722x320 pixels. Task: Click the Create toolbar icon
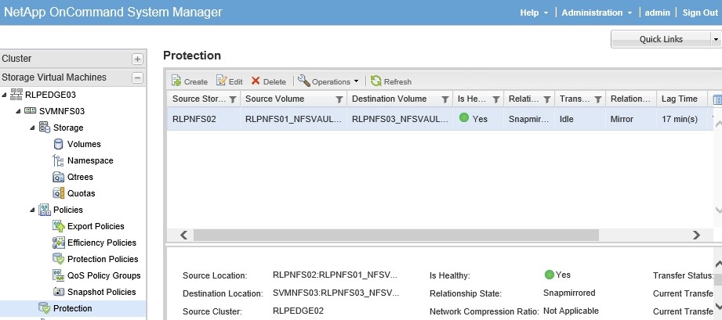[x=176, y=81]
